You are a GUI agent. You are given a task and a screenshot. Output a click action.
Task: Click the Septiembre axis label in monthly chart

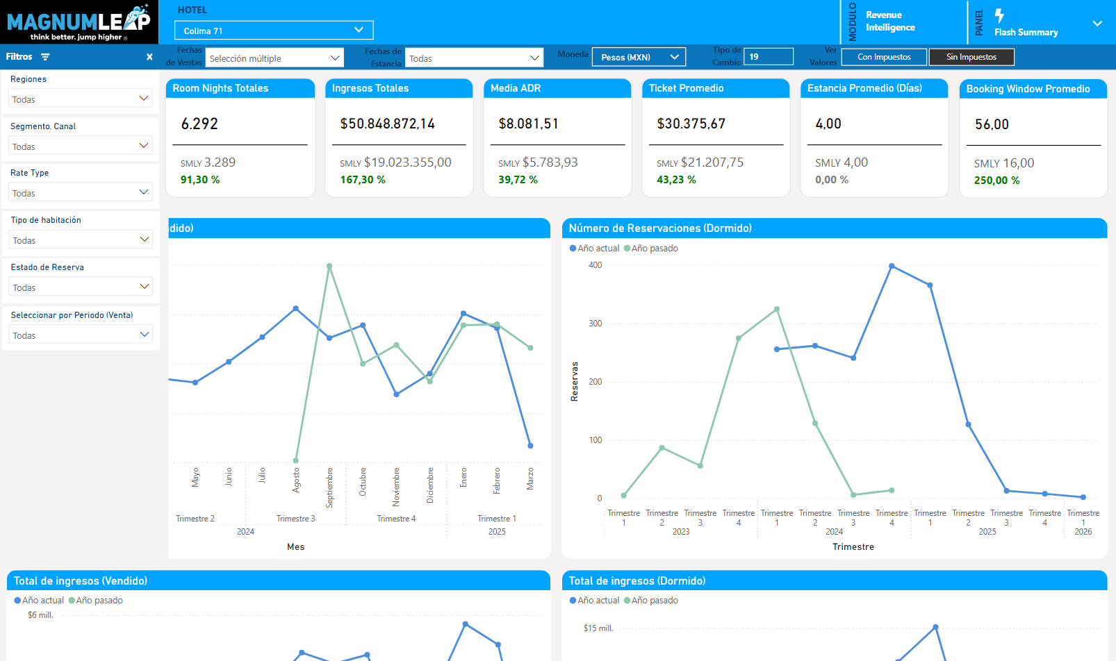pyautogui.click(x=329, y=487)
